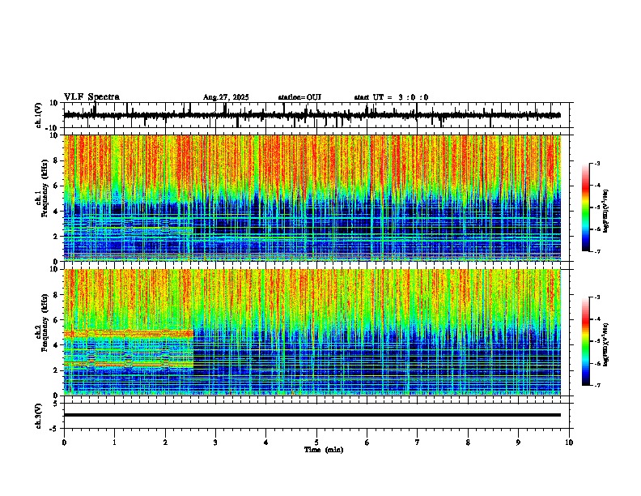This screenshot has width=641, height=496.
Task: Select the 'start UT = 3 : 0 : 0' text
Action: click(391, 97)
